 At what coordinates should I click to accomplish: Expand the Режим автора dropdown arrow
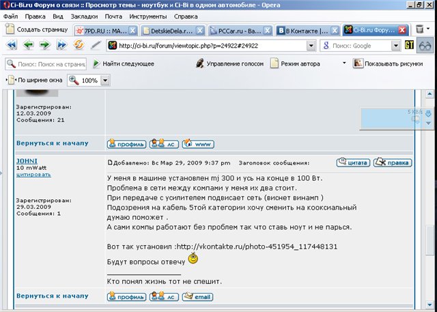point(344,63)
